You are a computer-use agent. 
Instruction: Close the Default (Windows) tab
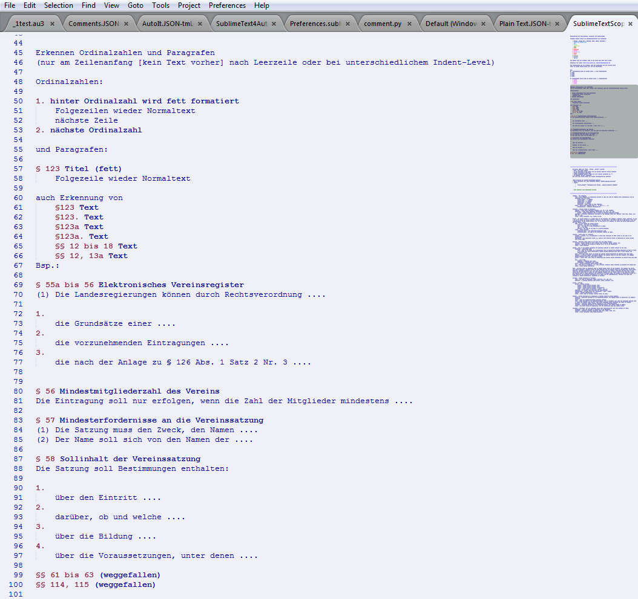483,24
